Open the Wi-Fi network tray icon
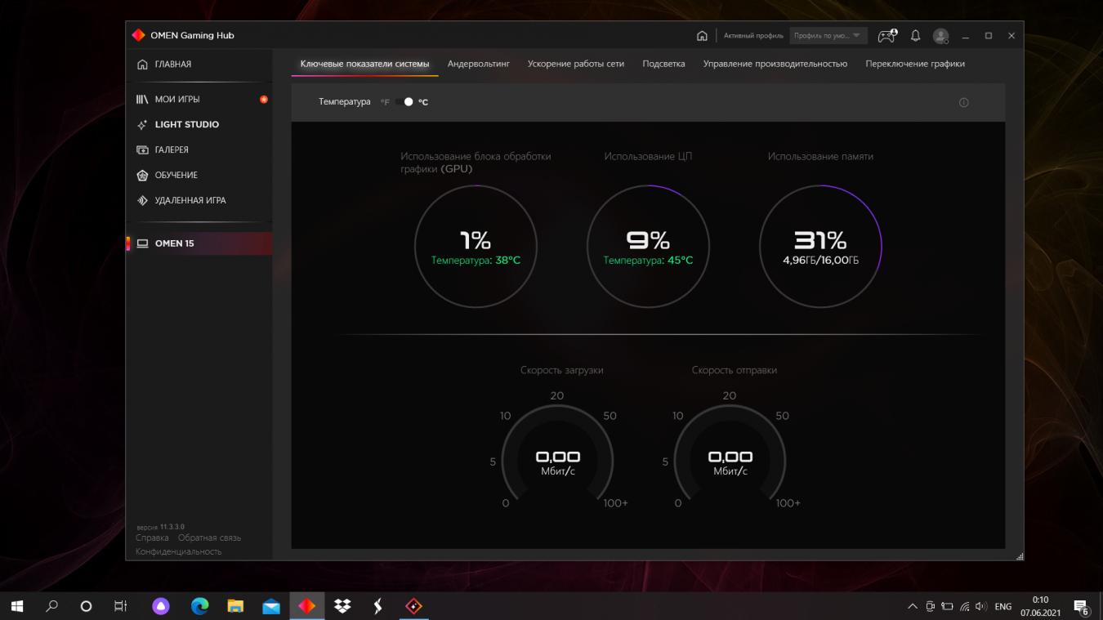The height and width of the screenshot is (620, 1103). 965,607
